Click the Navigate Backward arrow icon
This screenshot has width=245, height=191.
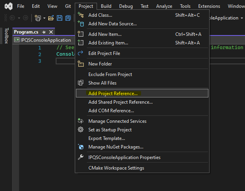(x=12, y=18)
